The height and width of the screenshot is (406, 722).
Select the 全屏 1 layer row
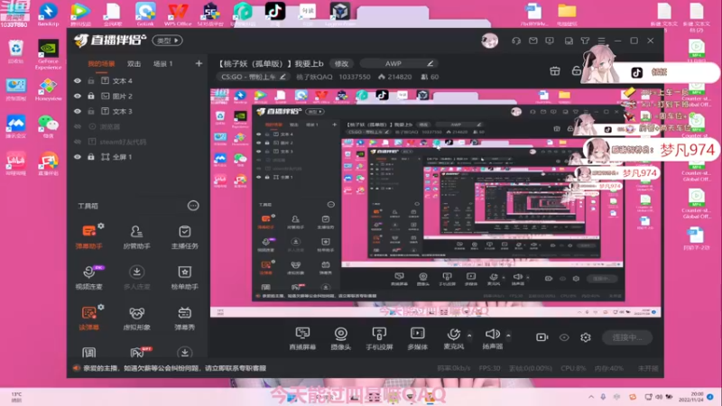click(138, 156)
